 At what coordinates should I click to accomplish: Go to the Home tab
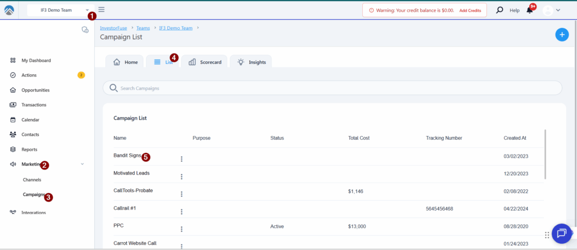click(126, 62)
